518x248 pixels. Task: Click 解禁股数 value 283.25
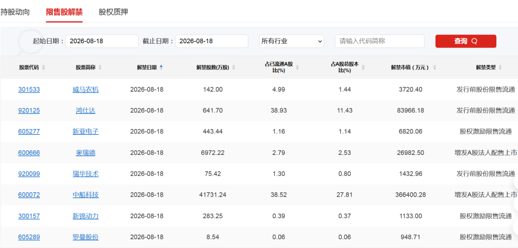(x=213, y=216)
